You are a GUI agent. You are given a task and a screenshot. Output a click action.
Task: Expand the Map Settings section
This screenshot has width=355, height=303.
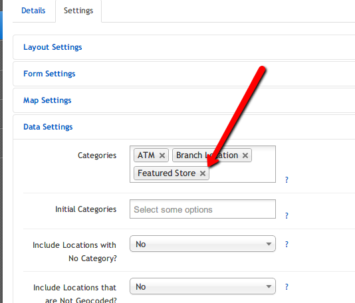point(47,100)
